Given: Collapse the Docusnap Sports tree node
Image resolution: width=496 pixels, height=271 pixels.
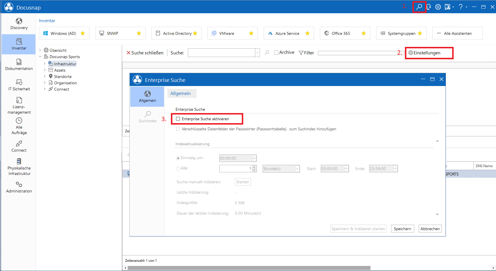Looking at the screenshot, I should point(40,57).
